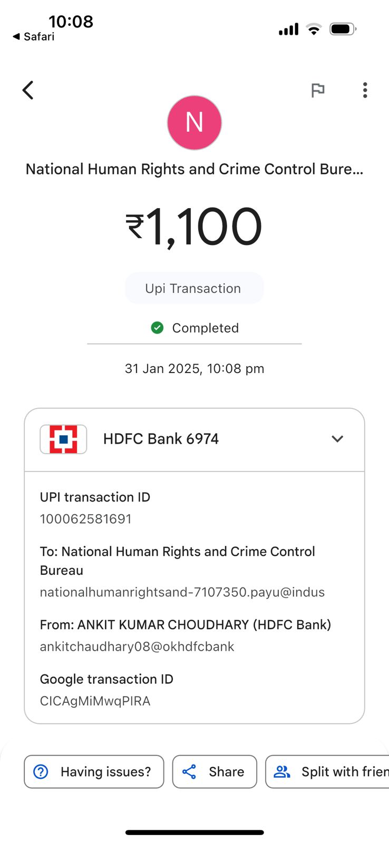Tap the Upi Transaction chip
This screenshot has width=389, height=843.
194,288
